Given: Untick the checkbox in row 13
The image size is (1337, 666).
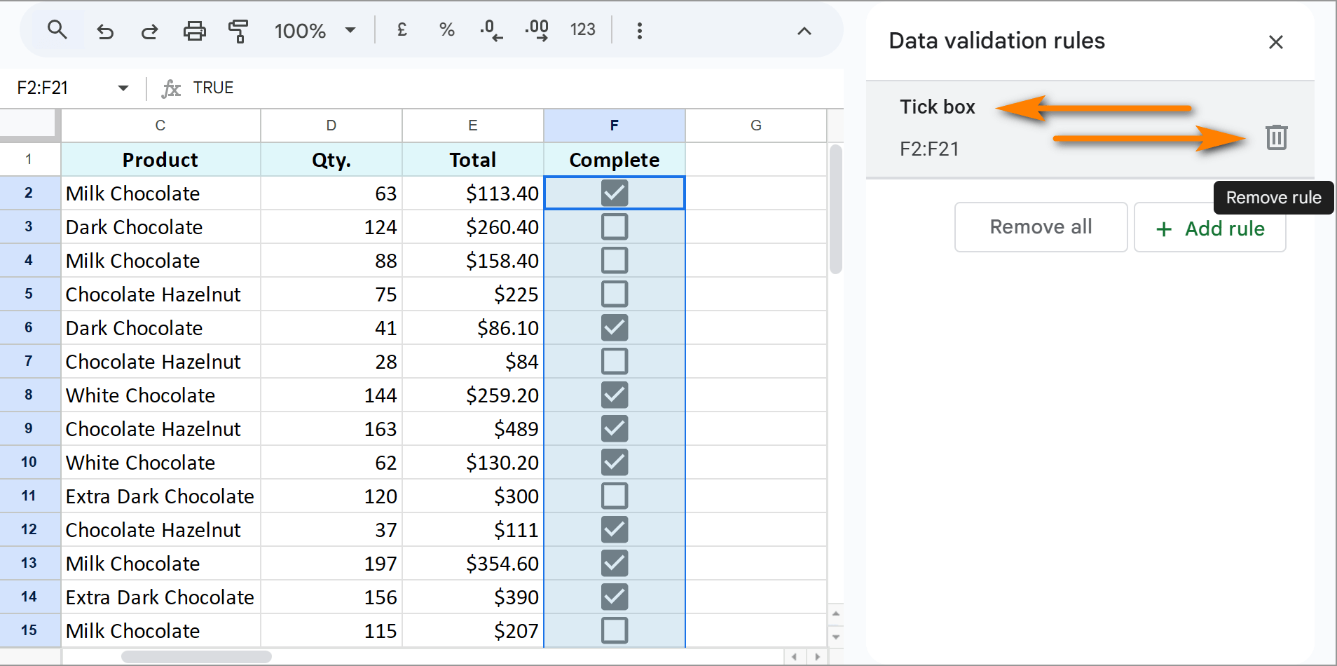Looking at the screenshot, I should point(615,563).
